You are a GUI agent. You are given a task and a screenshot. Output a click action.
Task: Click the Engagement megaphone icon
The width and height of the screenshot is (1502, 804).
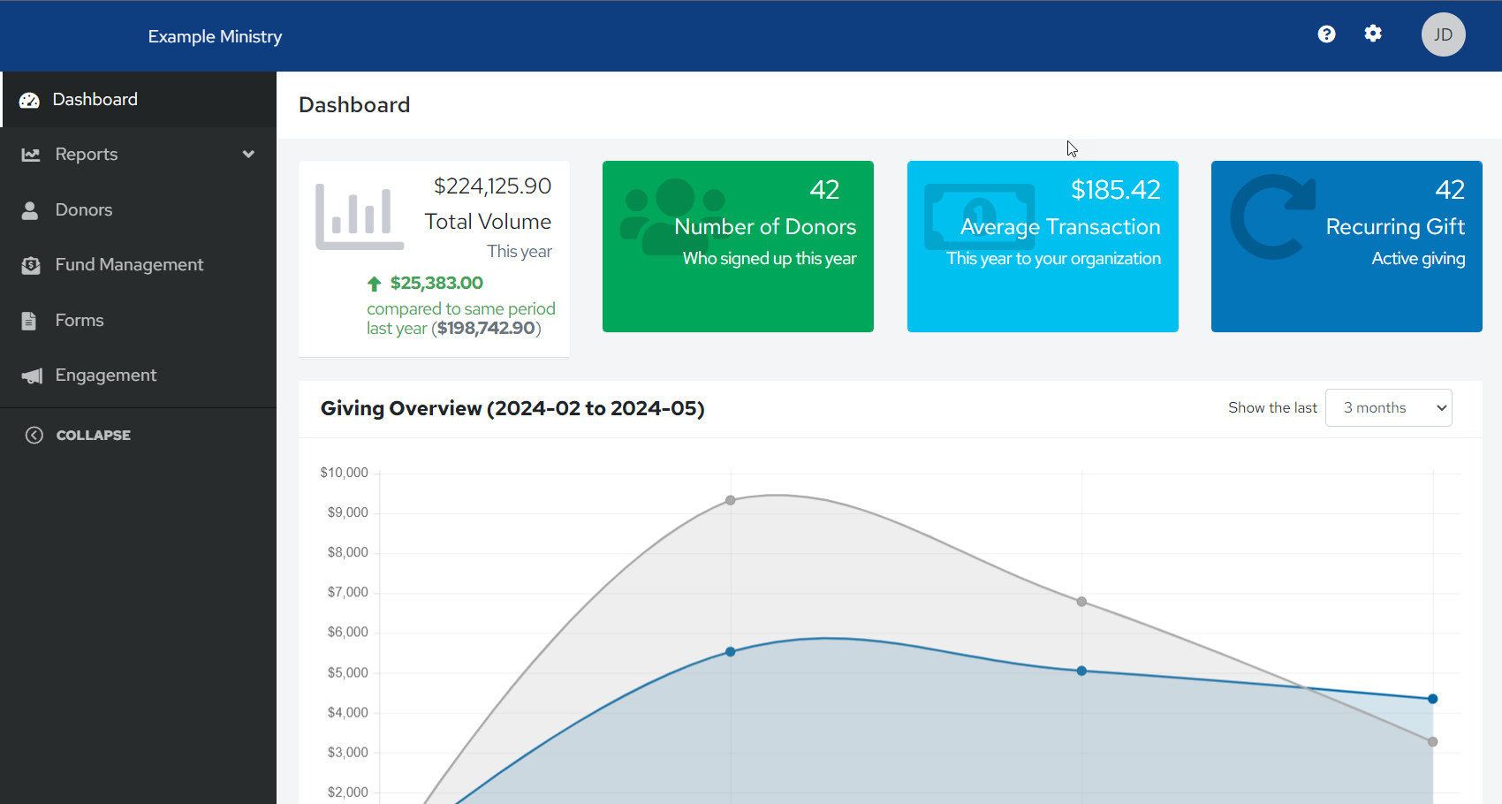point(30,375)
